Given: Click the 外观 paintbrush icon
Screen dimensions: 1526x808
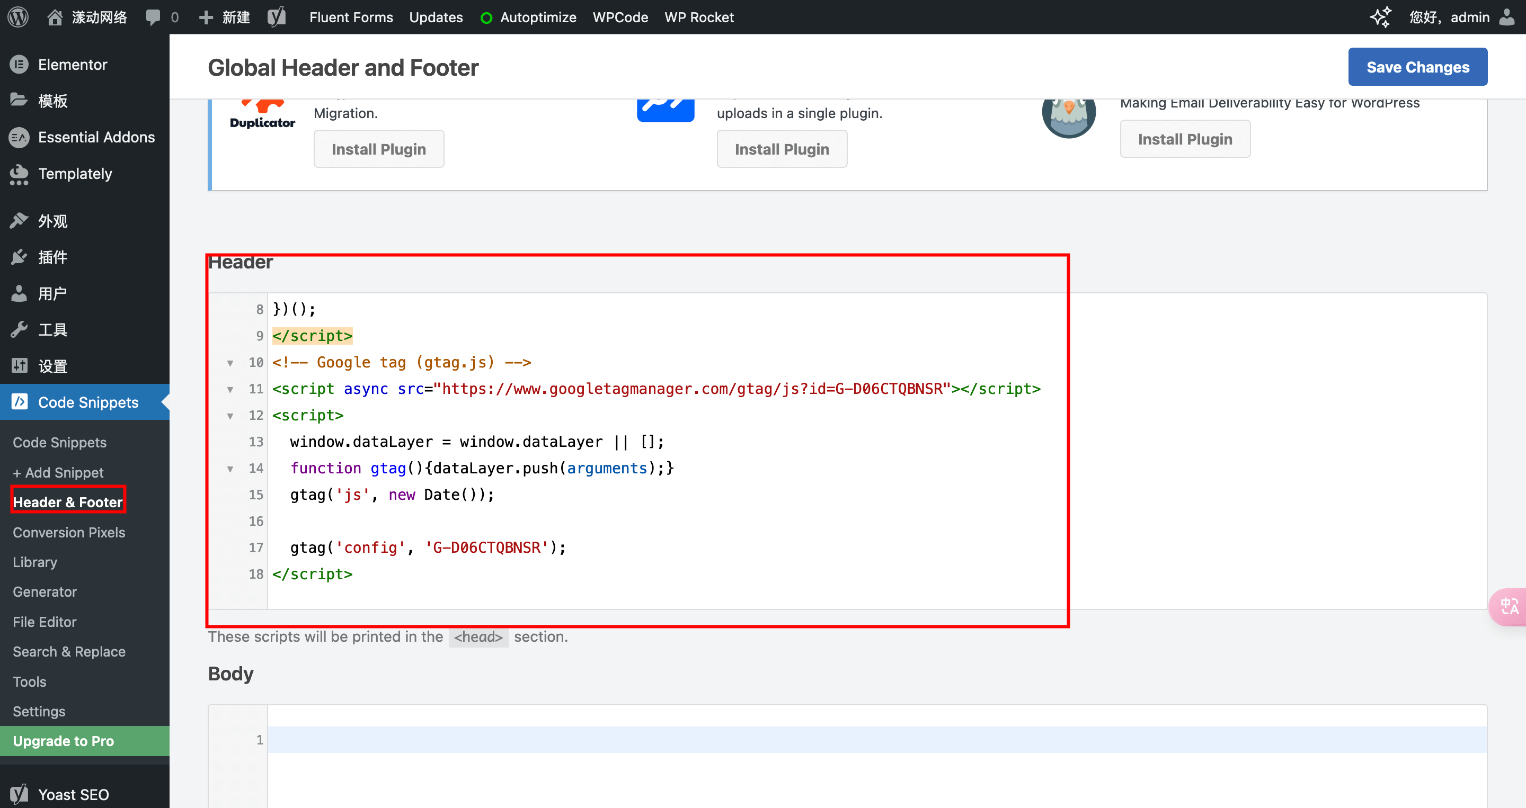Looking at the screenshot, I should pyautogui.click(x=19, y=221).
